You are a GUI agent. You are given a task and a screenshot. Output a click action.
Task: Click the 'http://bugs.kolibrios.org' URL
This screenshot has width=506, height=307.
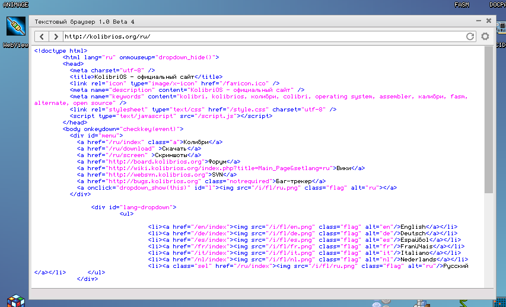click(x=153, y=181)
